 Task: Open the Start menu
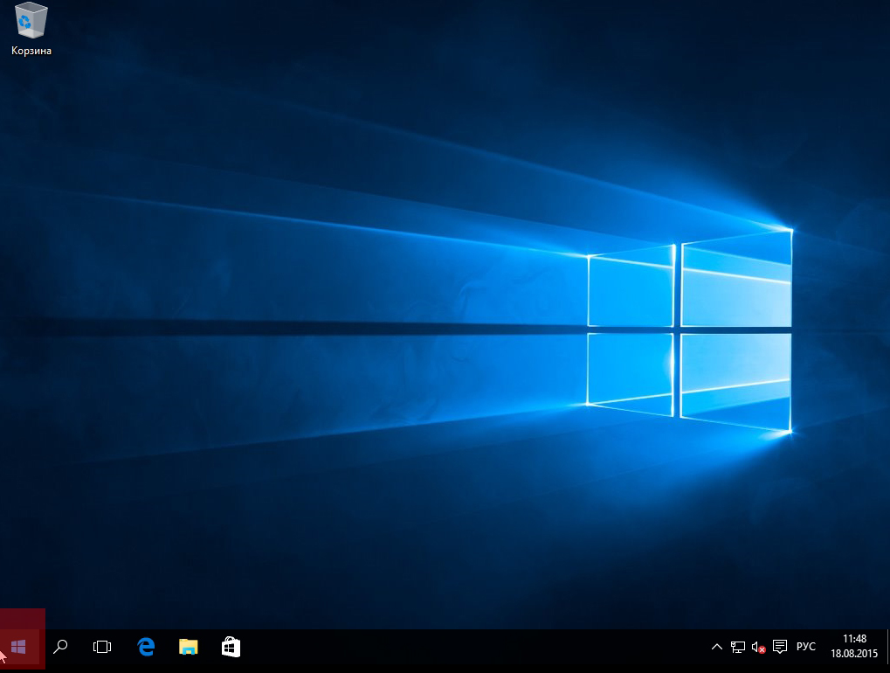18,647
